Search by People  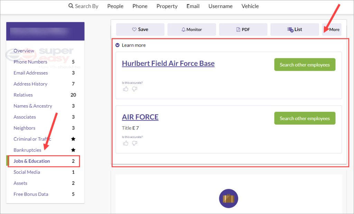[115, 6]
